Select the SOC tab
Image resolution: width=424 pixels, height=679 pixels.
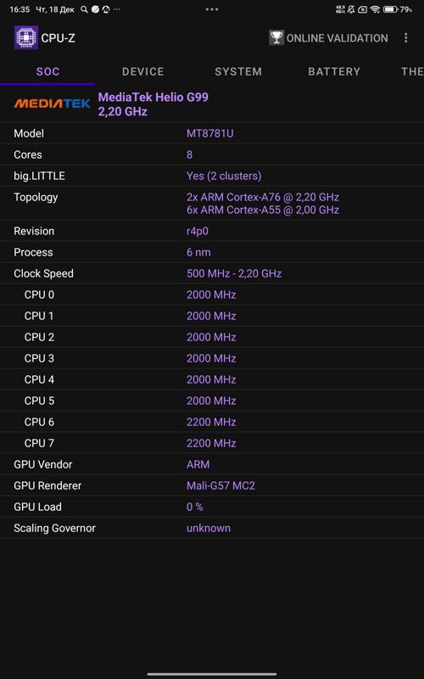pos(47,71)
